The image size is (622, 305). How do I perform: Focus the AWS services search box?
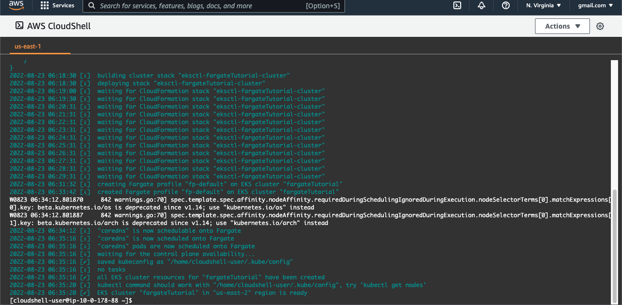tap(214, 6)
